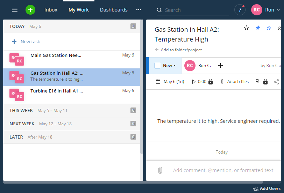
Task: Open the hamburger navigation menu
Action: click(15, 10)
